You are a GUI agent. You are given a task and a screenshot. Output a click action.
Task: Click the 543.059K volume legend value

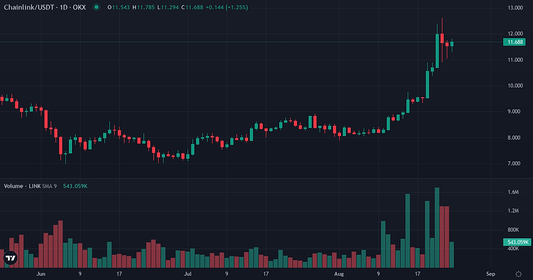[x=75, y=186]
